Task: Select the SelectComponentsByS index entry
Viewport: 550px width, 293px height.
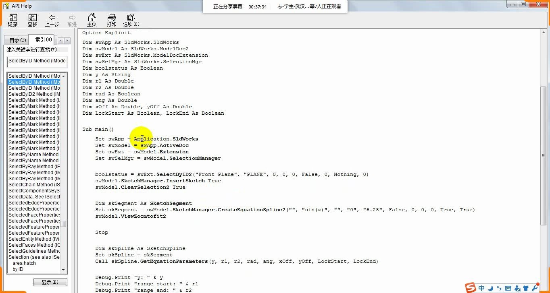Action: (x=34, y=190)
